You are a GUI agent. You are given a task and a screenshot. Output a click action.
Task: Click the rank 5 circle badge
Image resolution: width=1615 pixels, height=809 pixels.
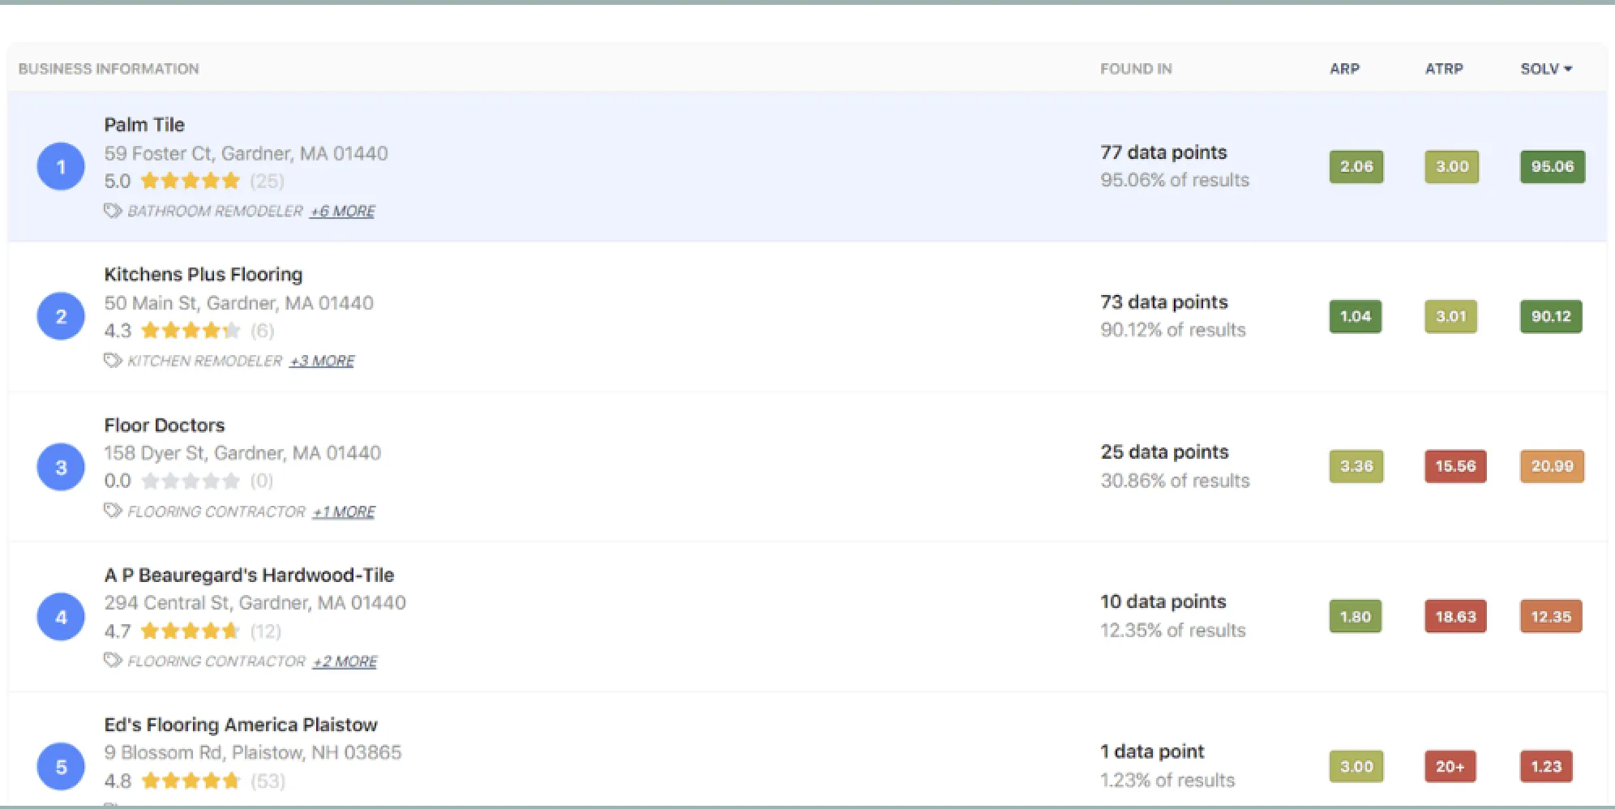tap(61, 767)
